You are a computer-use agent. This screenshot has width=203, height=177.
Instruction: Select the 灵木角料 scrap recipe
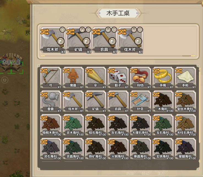pos(73,125)
